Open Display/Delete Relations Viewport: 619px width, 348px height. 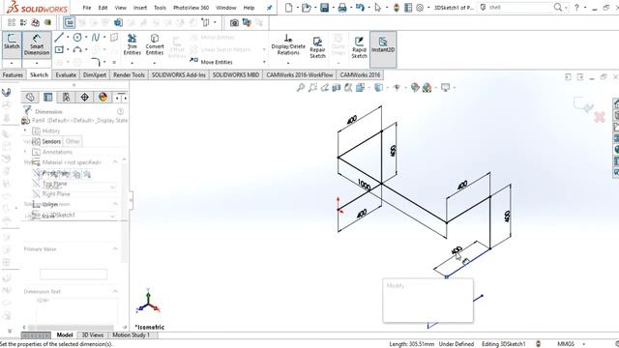pos(288,44)
